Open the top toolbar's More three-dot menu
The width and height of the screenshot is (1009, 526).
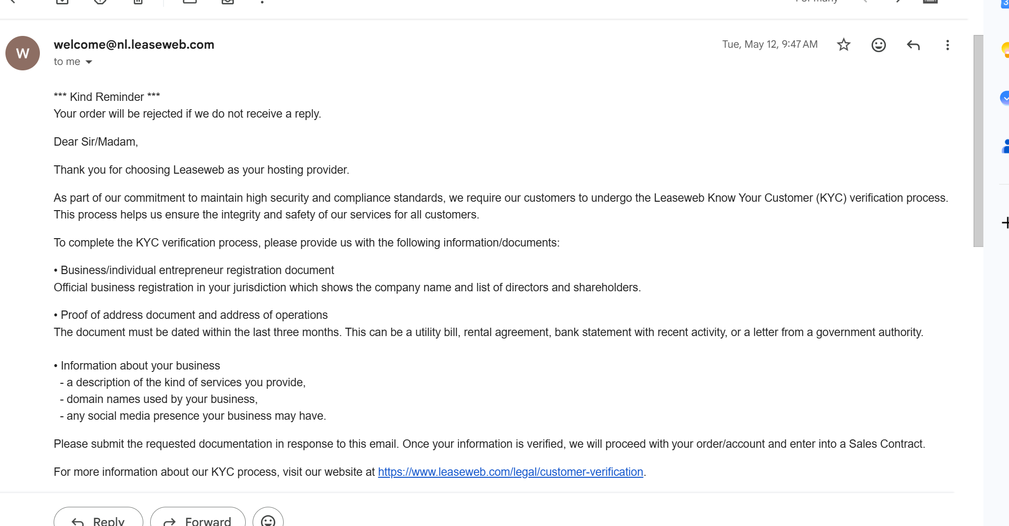tap(262, 1)
